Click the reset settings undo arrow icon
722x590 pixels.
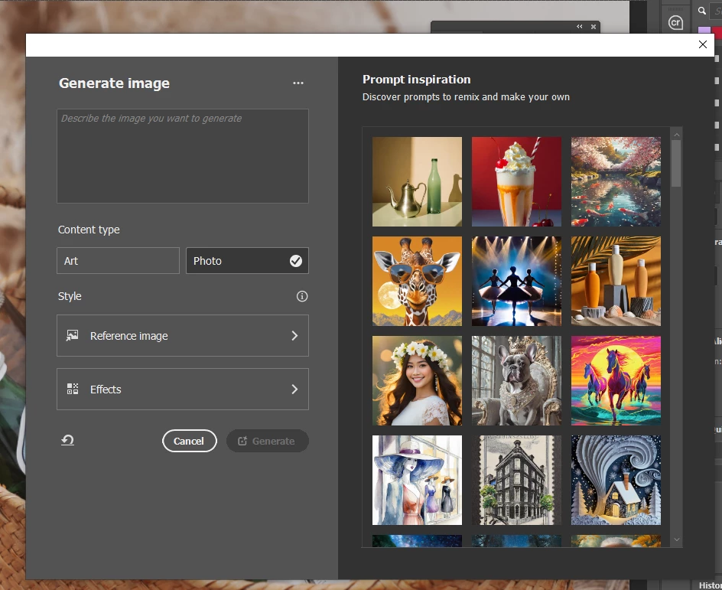(x=67, y=440)
